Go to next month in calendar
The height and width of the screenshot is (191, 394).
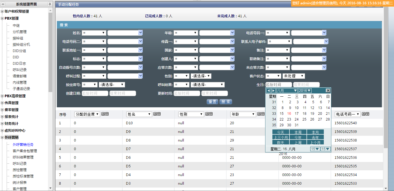(x=273, y=91)
